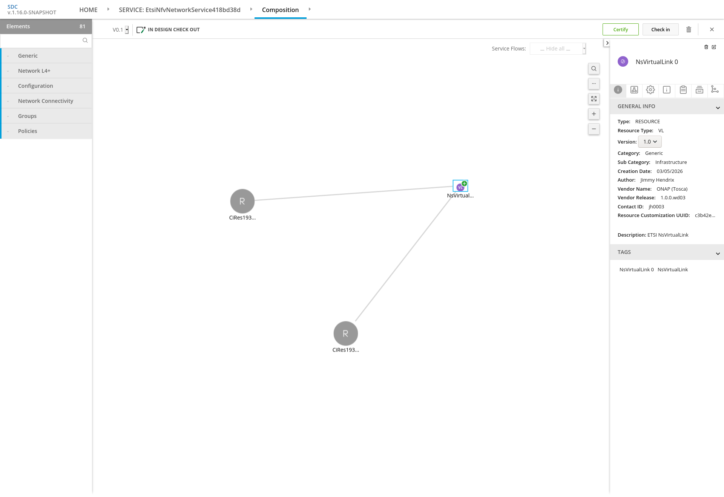Edit NsVirtualLink 0 name with pencil icon
This screenshot has width=724, height=497.
(x=714, y=47)
